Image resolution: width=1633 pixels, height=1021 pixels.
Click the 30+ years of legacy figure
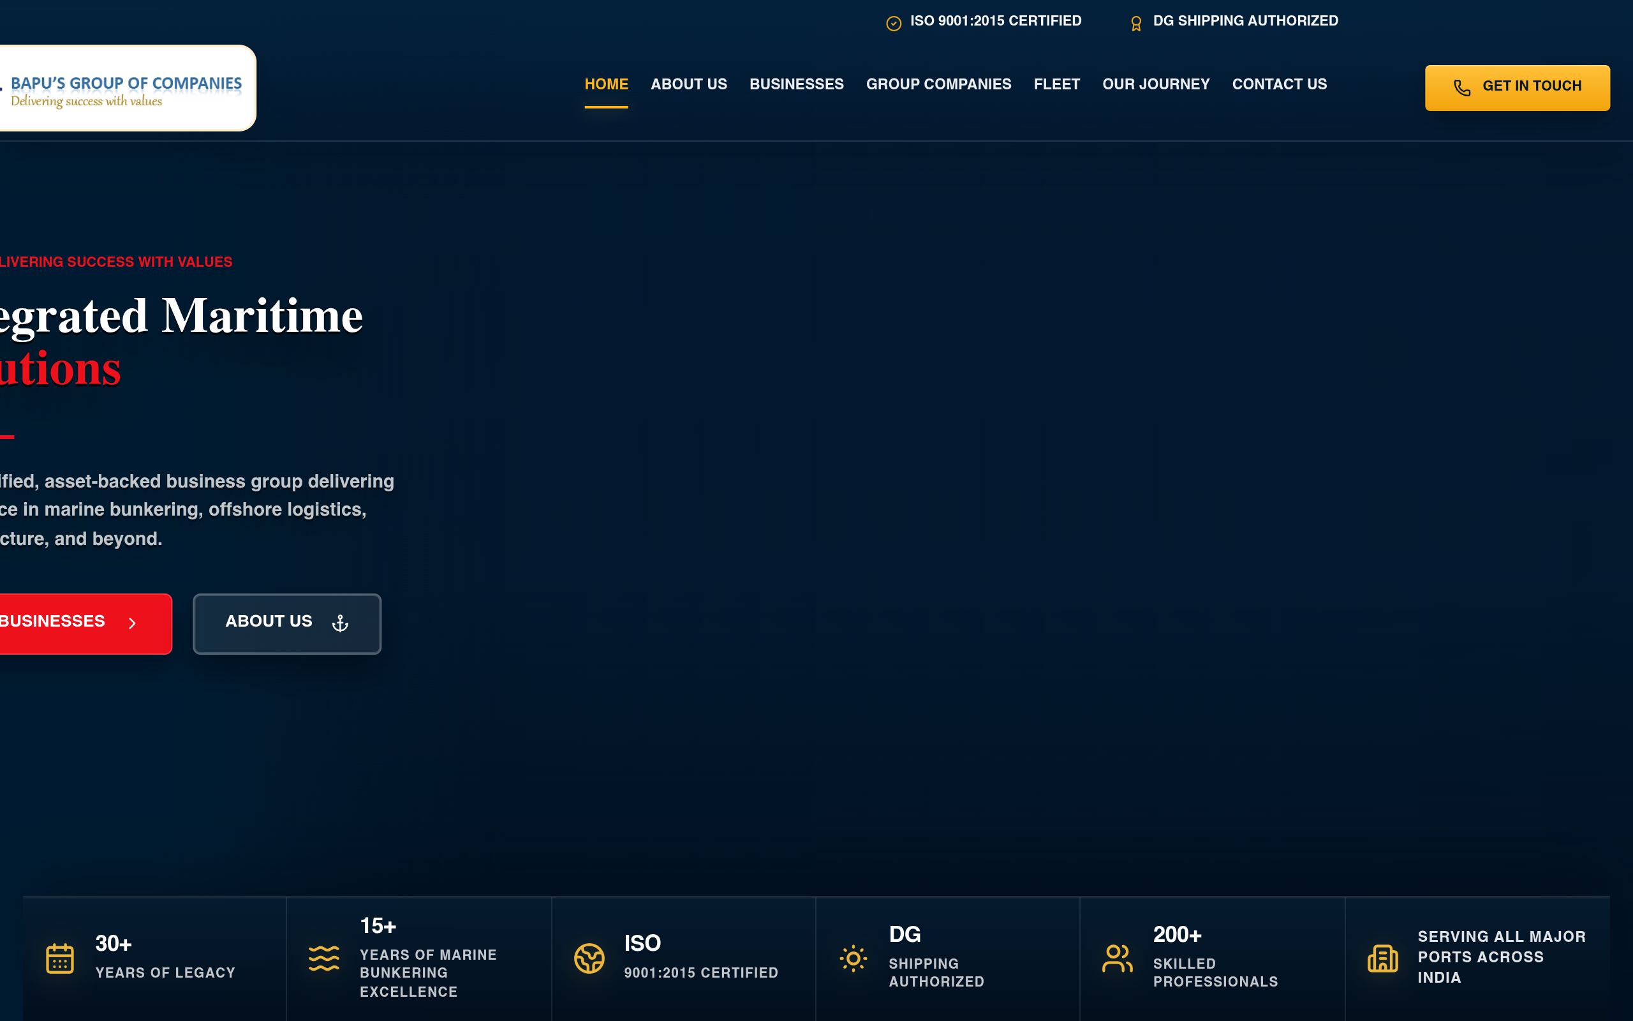(114, 943)
